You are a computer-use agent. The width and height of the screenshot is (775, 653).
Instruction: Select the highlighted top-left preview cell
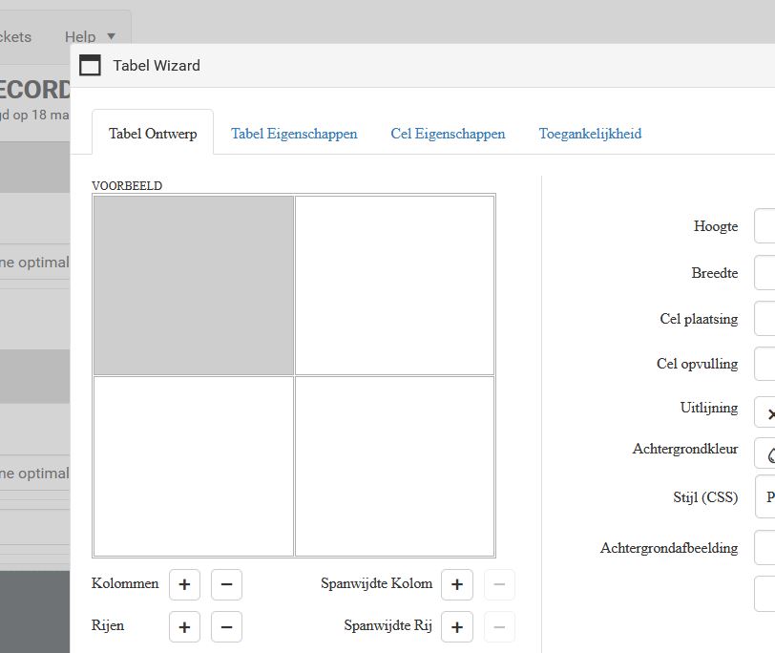coord(194,284)
